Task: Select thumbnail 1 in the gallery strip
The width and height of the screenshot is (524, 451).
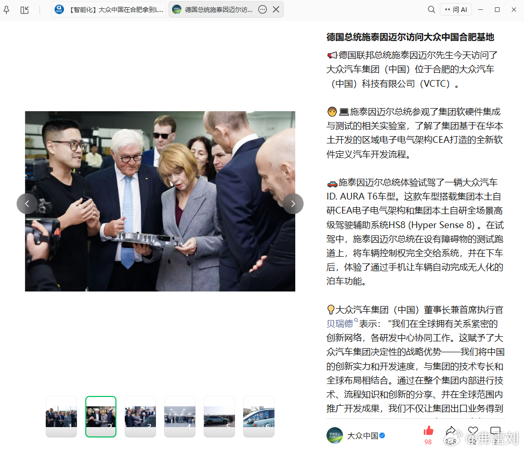Action: click(61, 417)
